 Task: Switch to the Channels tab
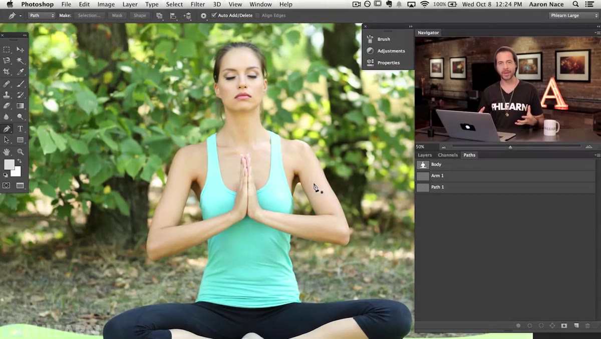pos(448,155)
